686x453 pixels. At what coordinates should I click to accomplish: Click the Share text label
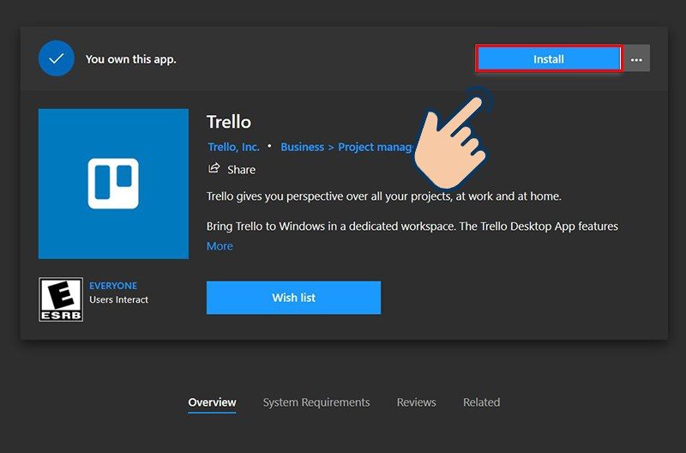tap(242, 170)
